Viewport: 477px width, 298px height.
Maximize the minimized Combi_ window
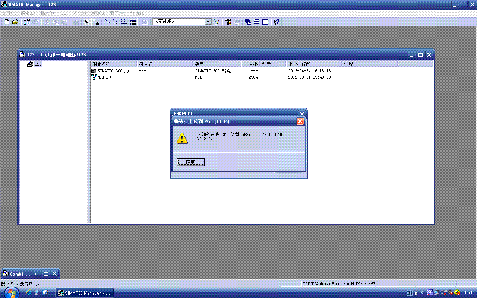tap(46, 274)
